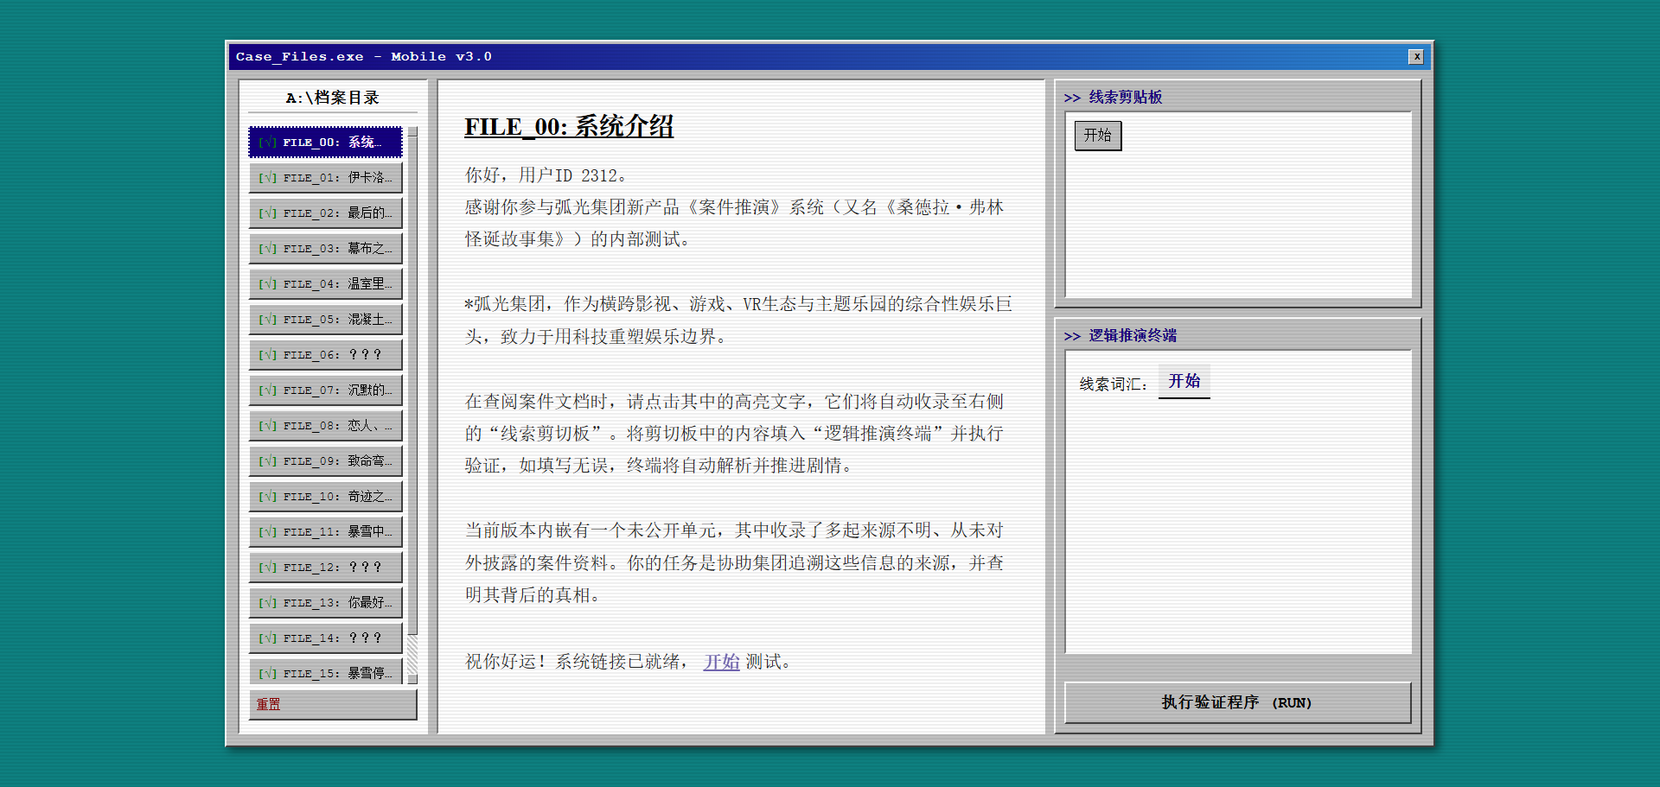Image resolution: width=1660 pixels, height=787 pixels.
Task: Click the 重置 reset button
Action: click(x=332, y=704)
